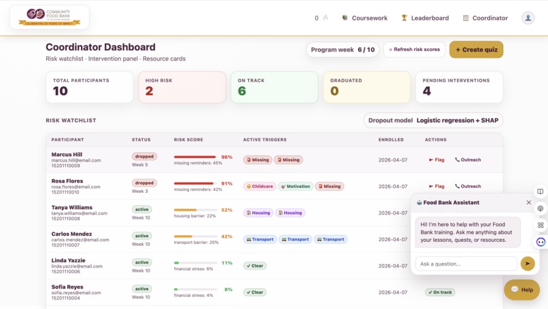The width and height of the screenshot is (548, 309).
Task: Click the Status column header
Action: coord(141,140)
